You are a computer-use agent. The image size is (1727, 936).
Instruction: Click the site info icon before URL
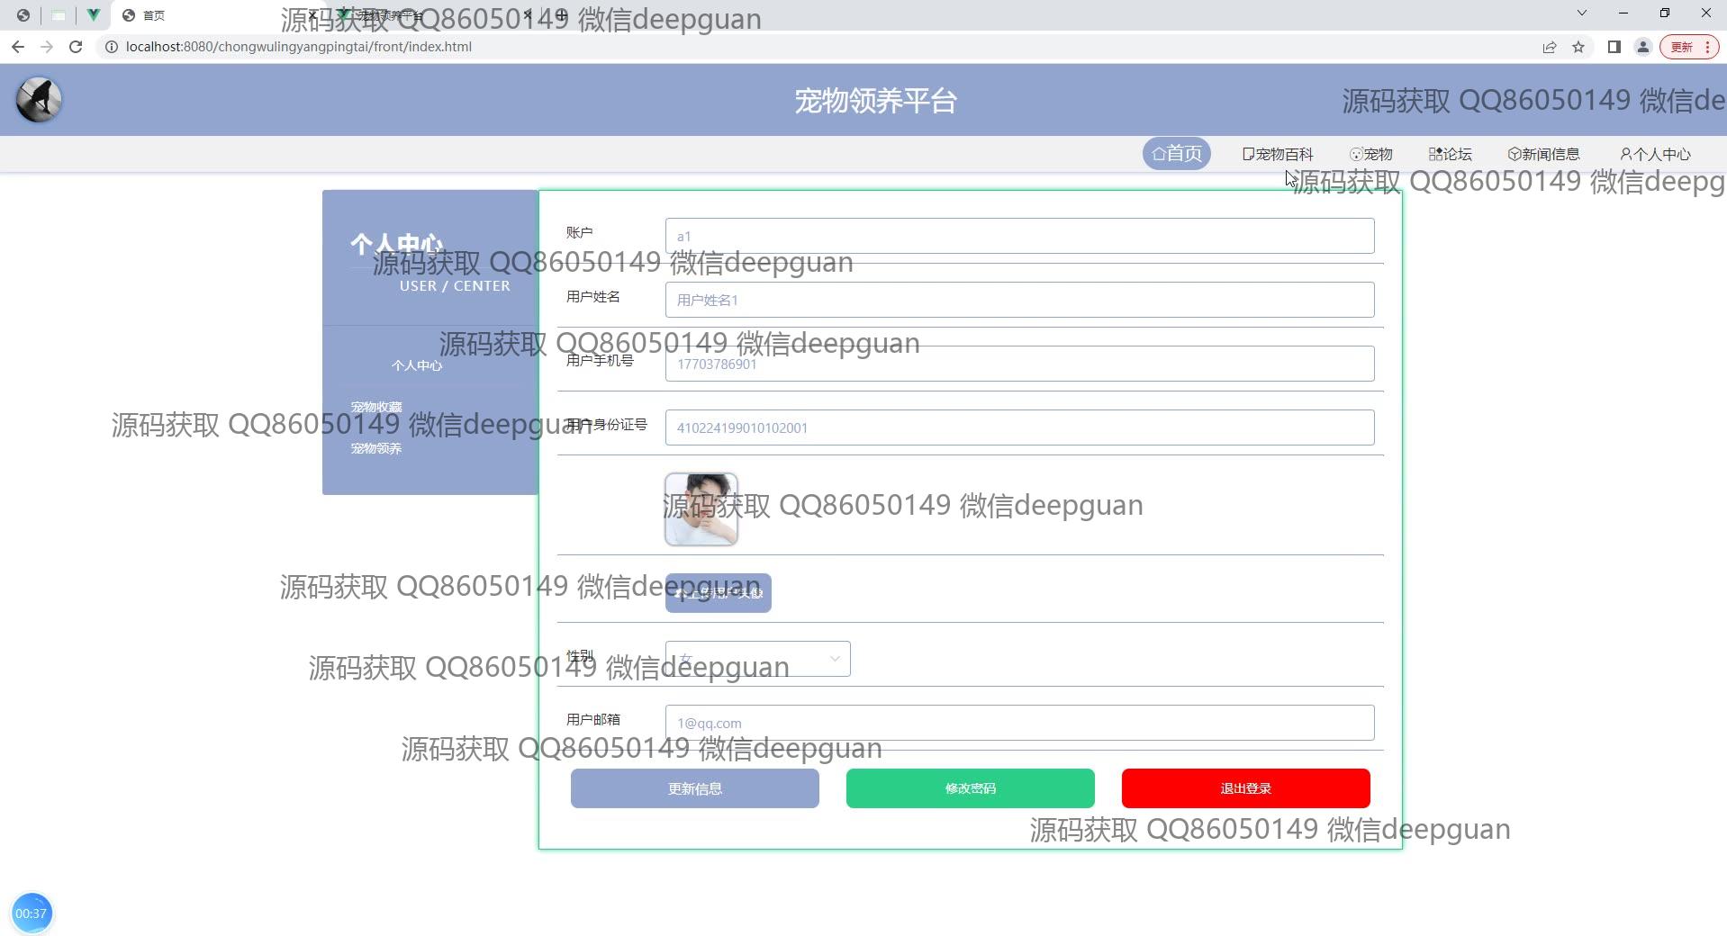pos(112,47)
